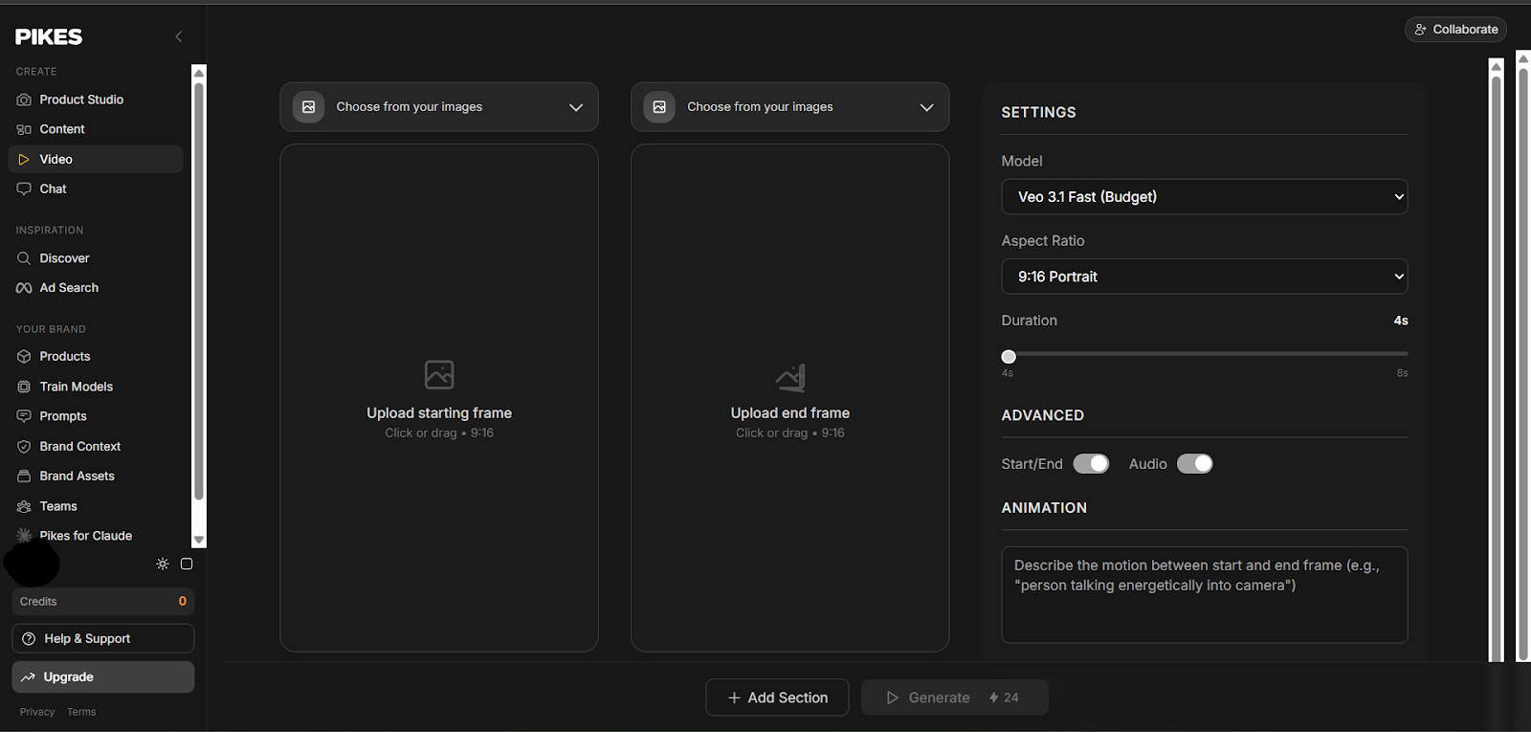Click the sidebar scrollbar down arrow
This screenshot has width=1531, height=732.
[x=199, y=541]
